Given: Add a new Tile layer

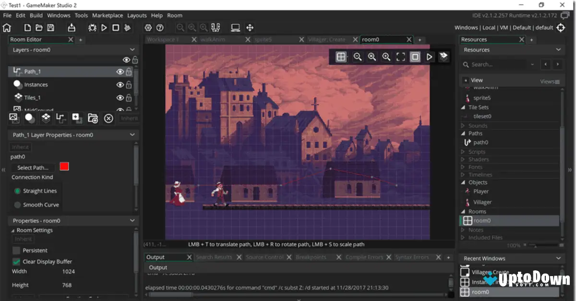Looking at the screenshot, I should (x=46, y=118).
